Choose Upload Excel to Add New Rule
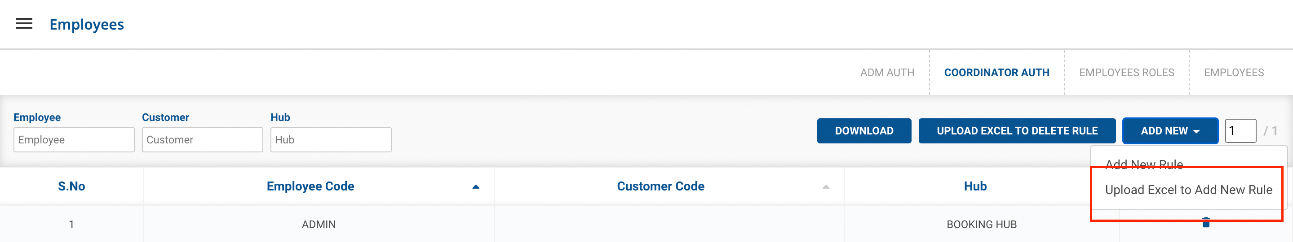Screen dimensions: 1293x242 pos(1188,190)
